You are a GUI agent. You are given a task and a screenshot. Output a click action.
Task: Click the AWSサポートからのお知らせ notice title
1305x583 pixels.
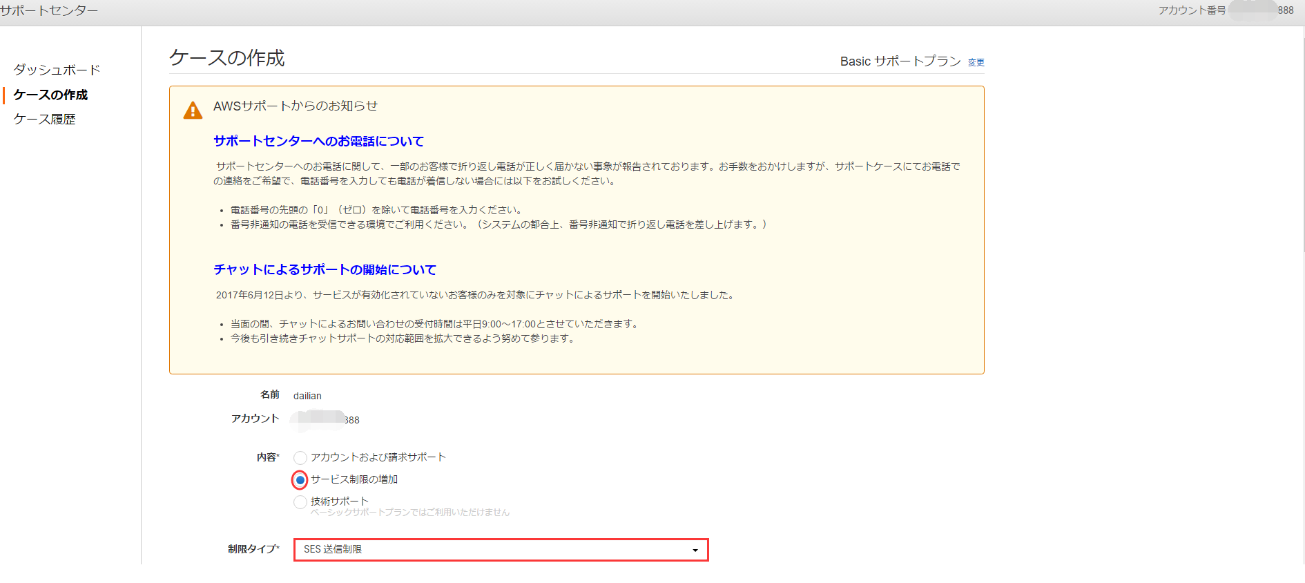click(295, 106)
